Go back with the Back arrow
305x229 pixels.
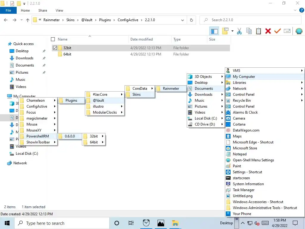coord(6,20)
